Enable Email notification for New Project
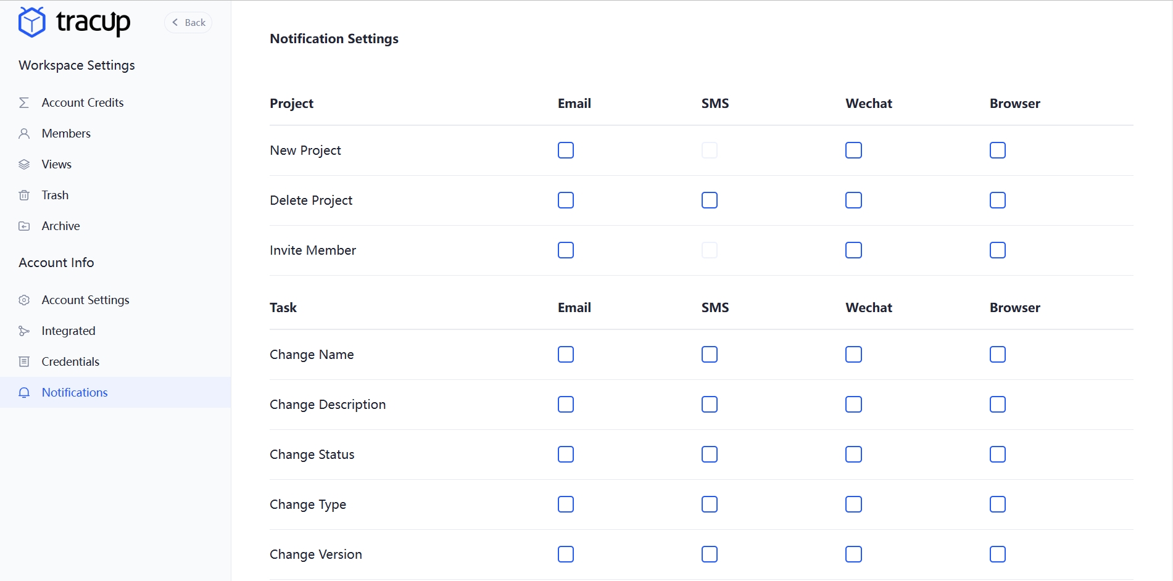This screenshot has width=1173, height=581. coord(565,150)
